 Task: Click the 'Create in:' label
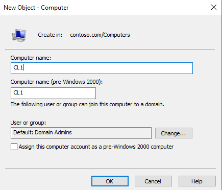[x=50, y=35]
